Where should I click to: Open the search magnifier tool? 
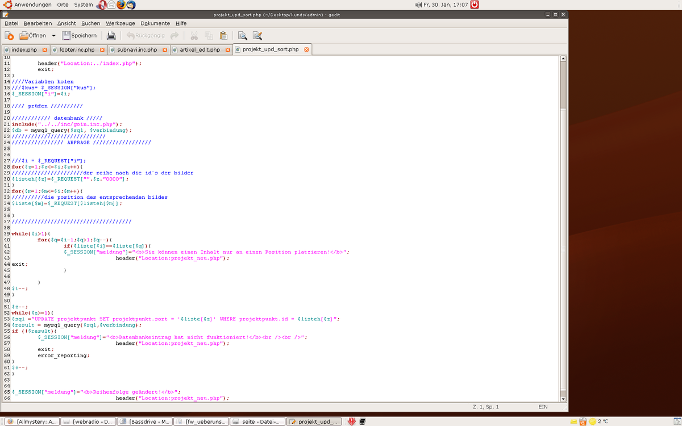(243, 35)
